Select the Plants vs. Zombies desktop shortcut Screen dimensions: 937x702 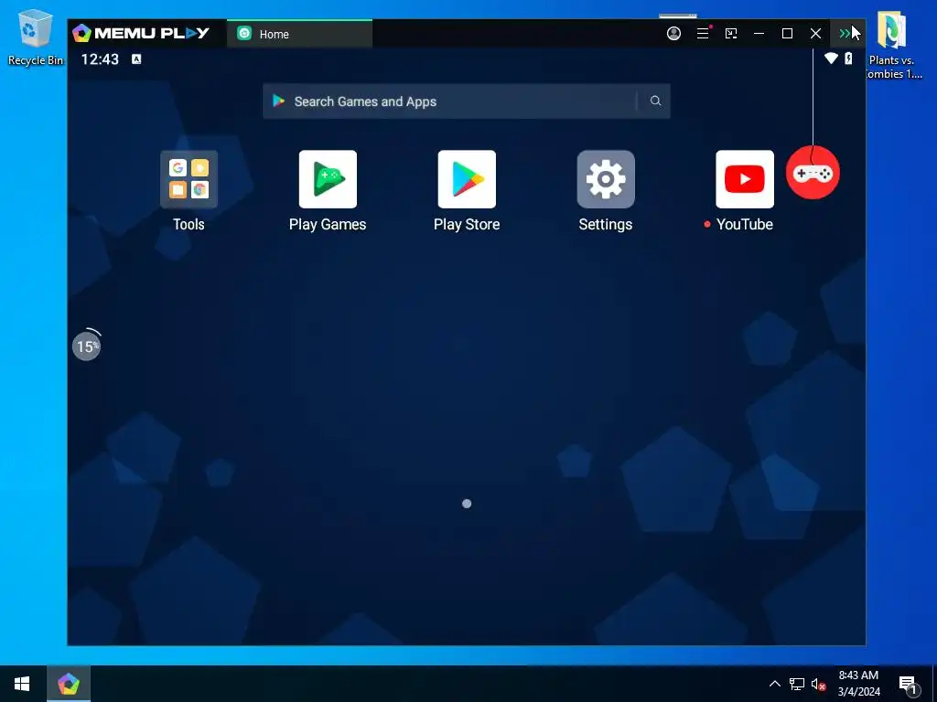pos(893,45)
